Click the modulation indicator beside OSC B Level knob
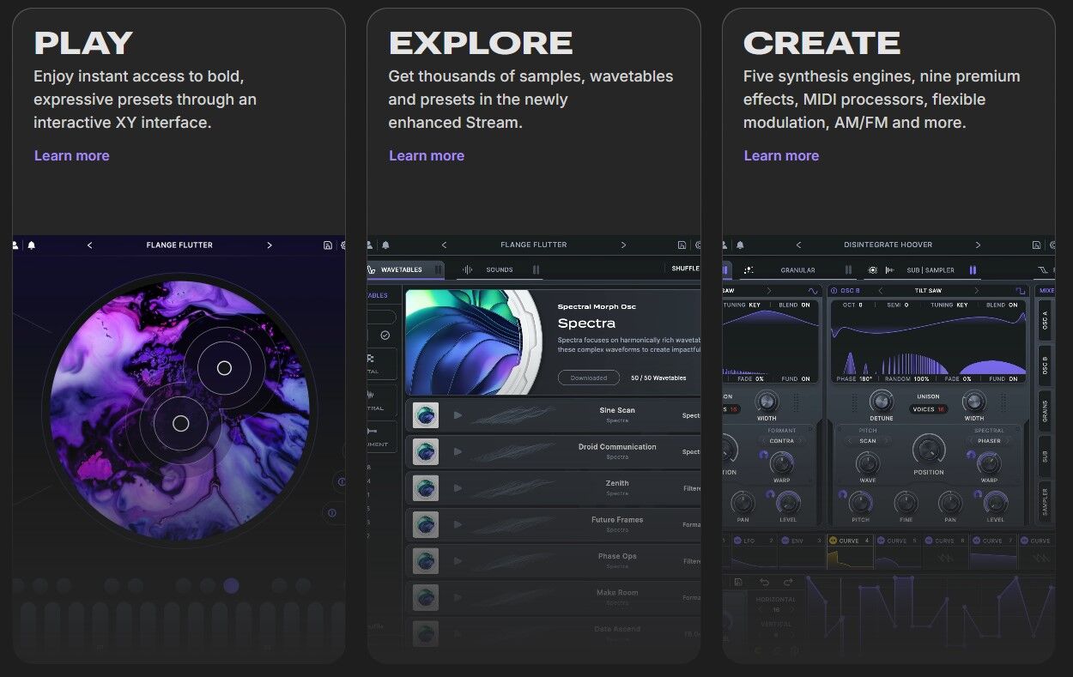This screenshot has height=677, width=1073. (978, 495)
